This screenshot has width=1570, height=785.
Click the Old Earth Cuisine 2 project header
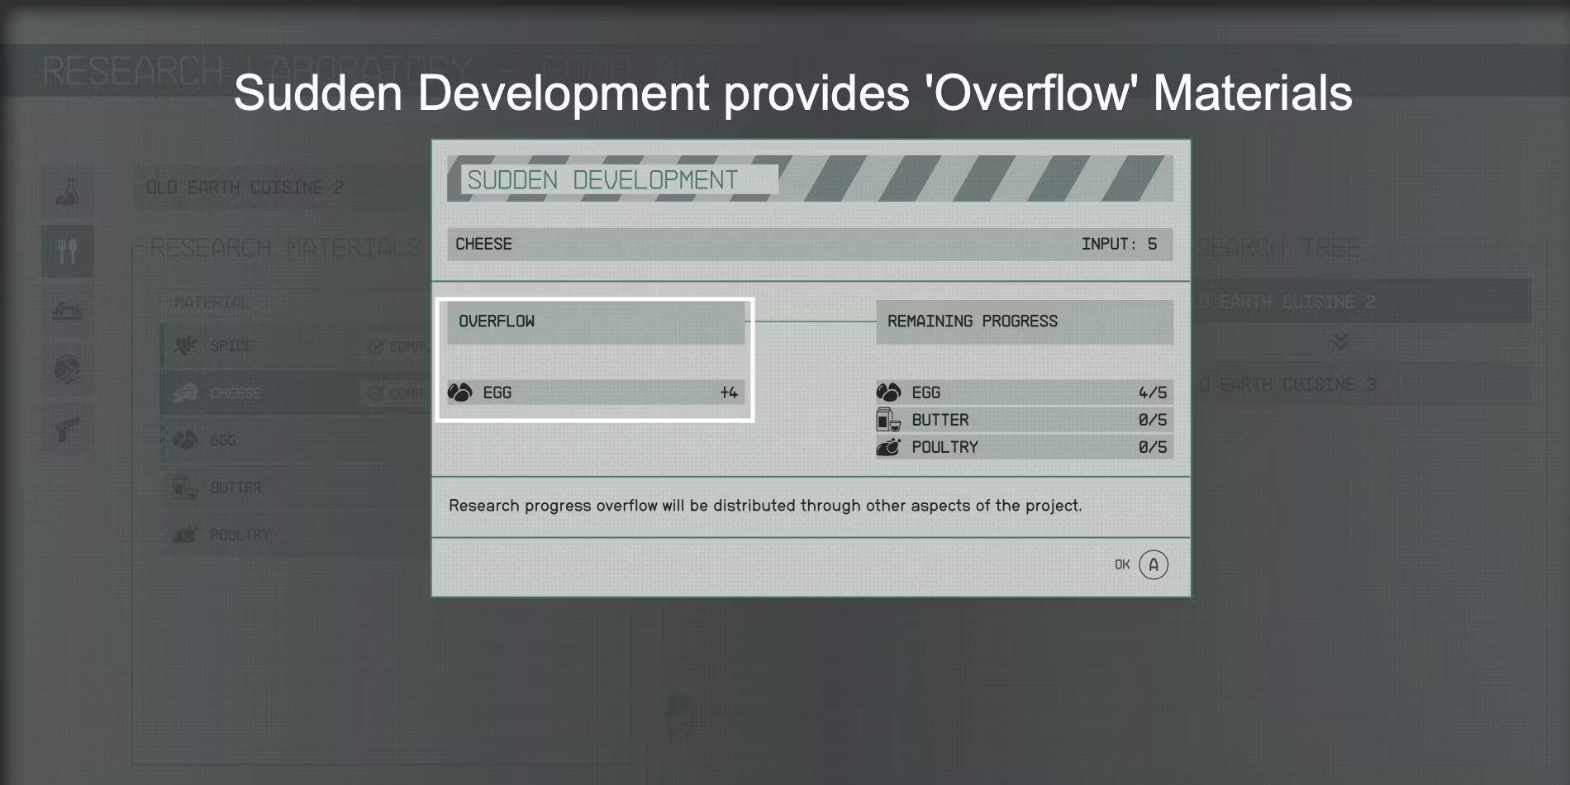click(245, 188)
